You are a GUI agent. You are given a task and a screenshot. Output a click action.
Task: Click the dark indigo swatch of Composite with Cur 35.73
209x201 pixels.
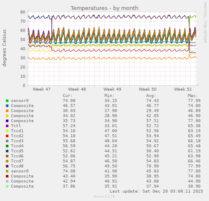point(7,121)
